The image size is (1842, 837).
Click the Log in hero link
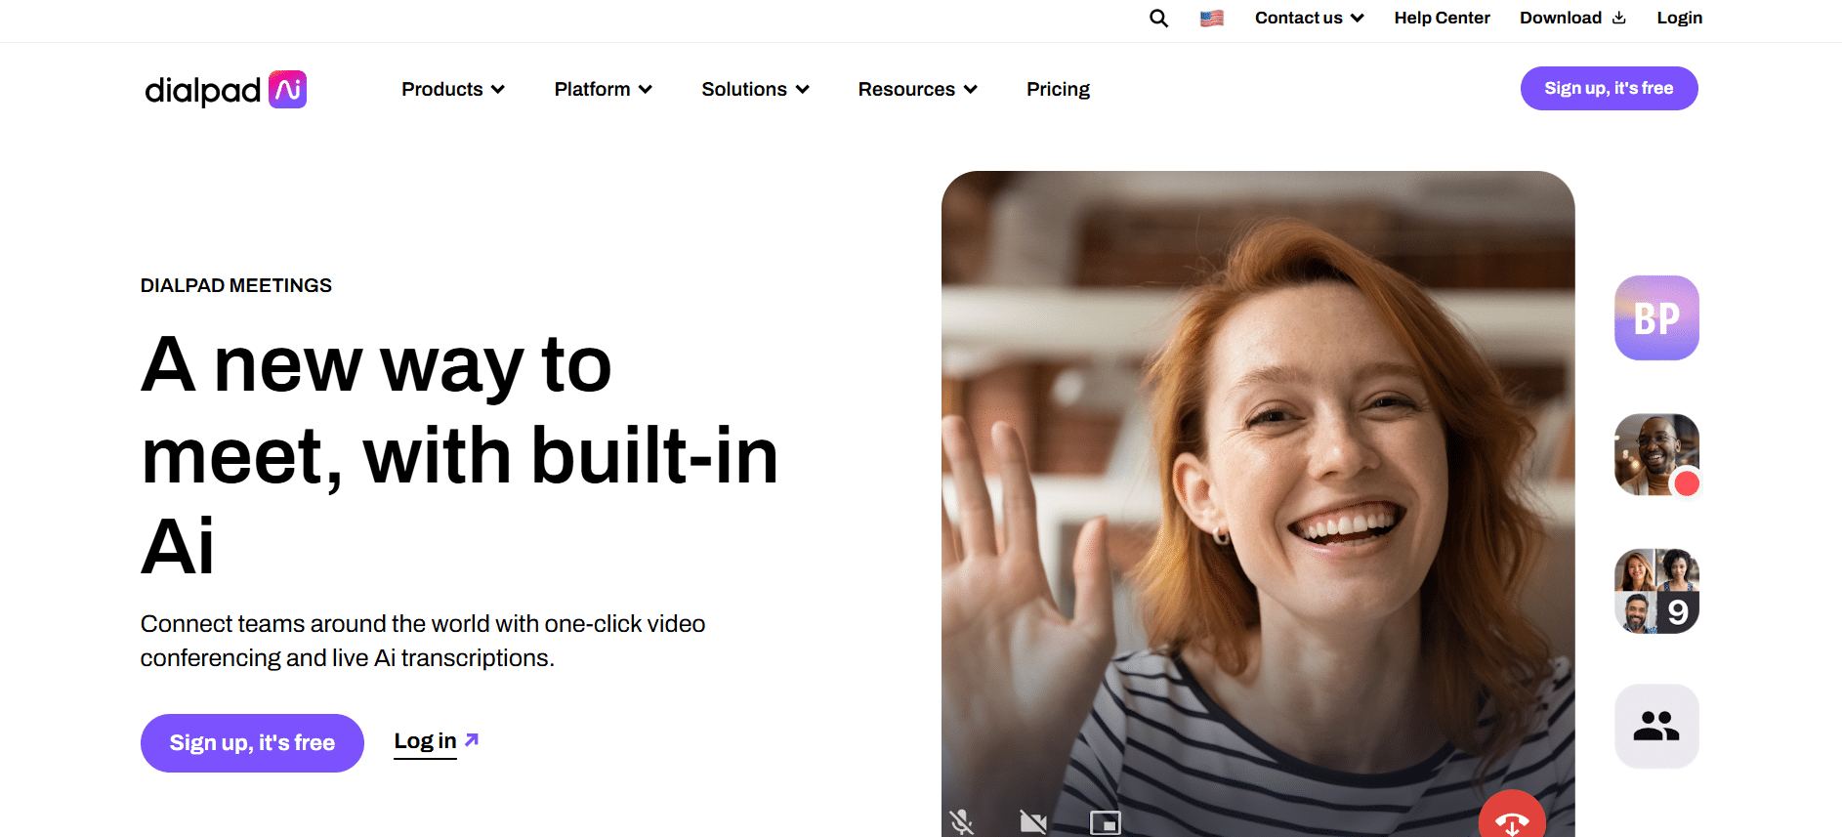(x=425, y=741)
